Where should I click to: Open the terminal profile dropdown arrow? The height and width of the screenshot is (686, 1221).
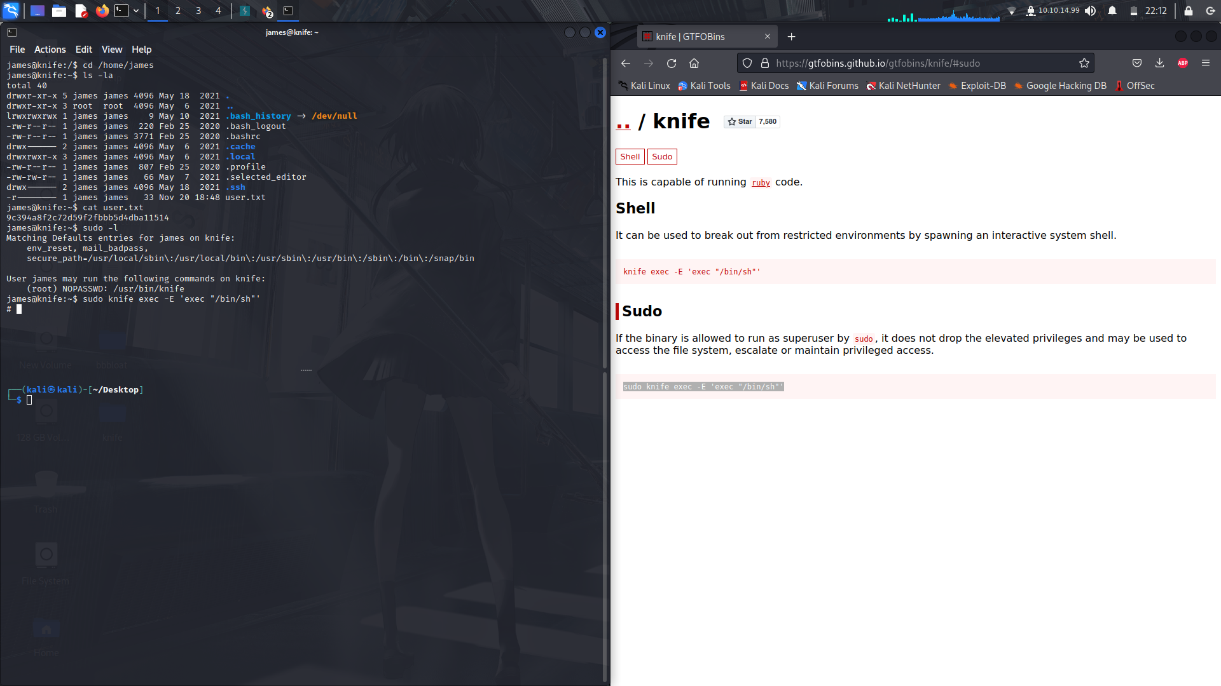tap(135, 11)
